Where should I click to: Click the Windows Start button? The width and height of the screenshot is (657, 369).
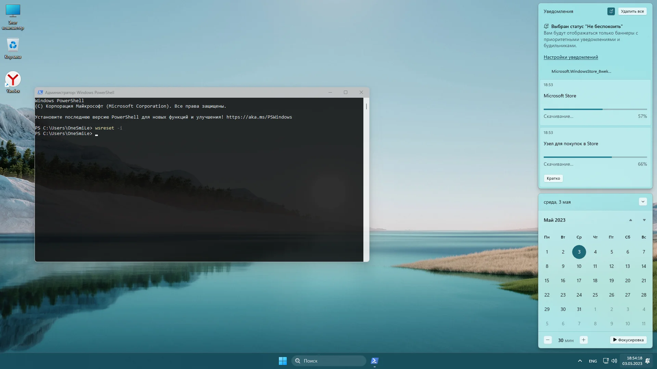(x=283, y=361)
